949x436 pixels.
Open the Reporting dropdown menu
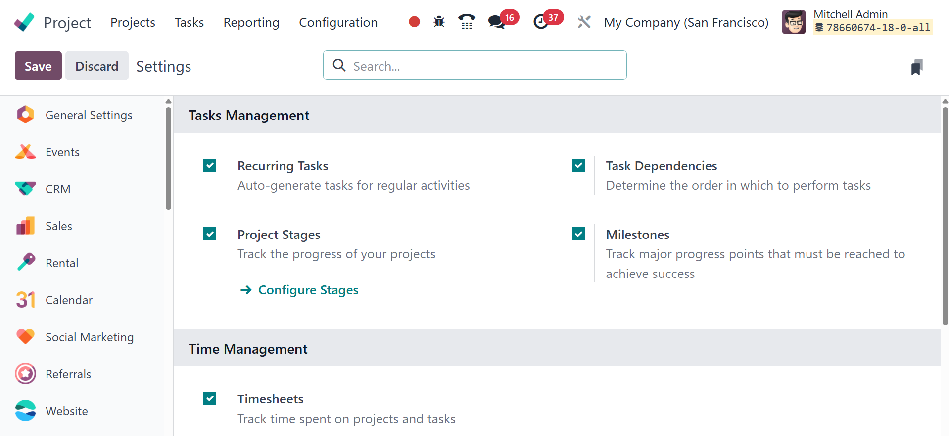click(251, 22)
